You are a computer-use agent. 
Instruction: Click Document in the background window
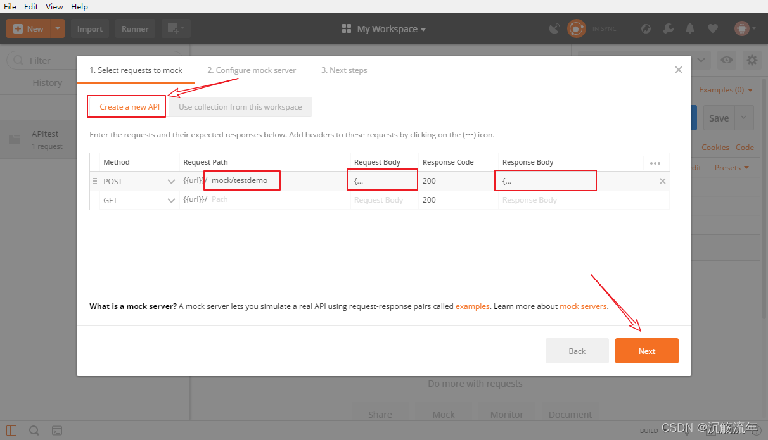coord(570,415)
